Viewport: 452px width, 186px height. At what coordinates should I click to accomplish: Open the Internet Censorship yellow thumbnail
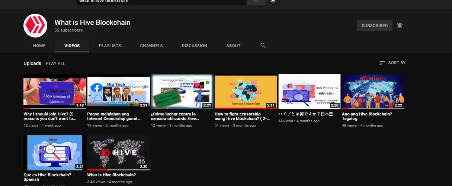(x=246, y=92)
